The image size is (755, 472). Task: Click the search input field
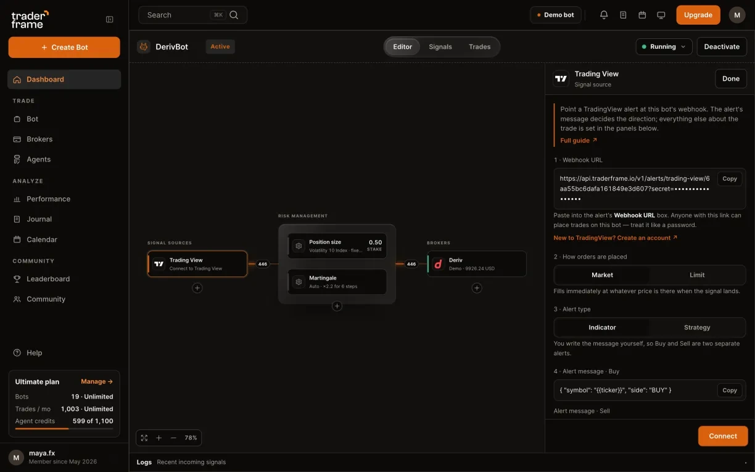193,15
